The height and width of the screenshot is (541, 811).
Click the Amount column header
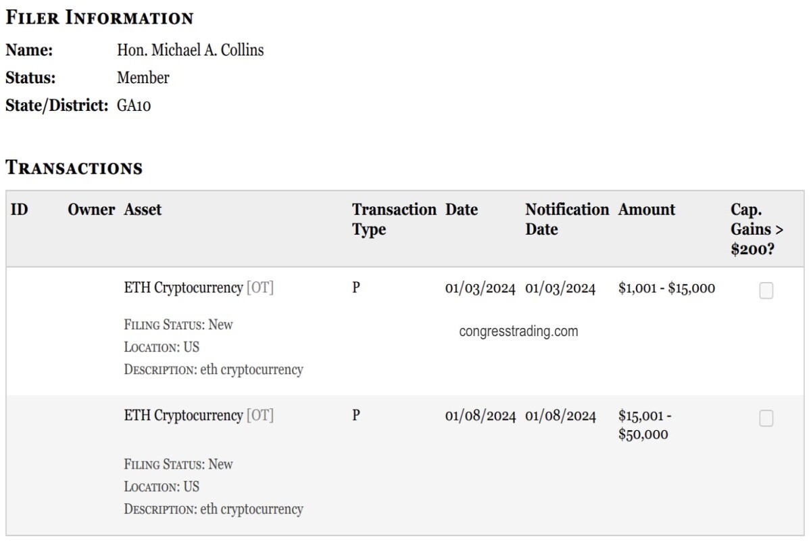coord(647,210)
